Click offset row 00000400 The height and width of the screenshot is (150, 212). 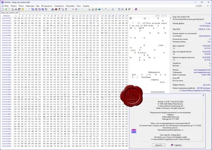(x=7, y=97)
